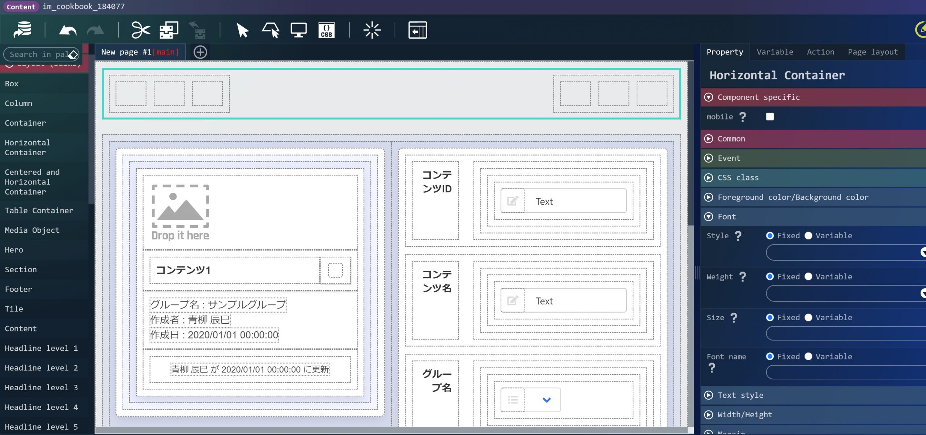The height and width of the screenshot is (435, 926).
Task: Open the Page layout tab
Action: [x=872, y=52]
